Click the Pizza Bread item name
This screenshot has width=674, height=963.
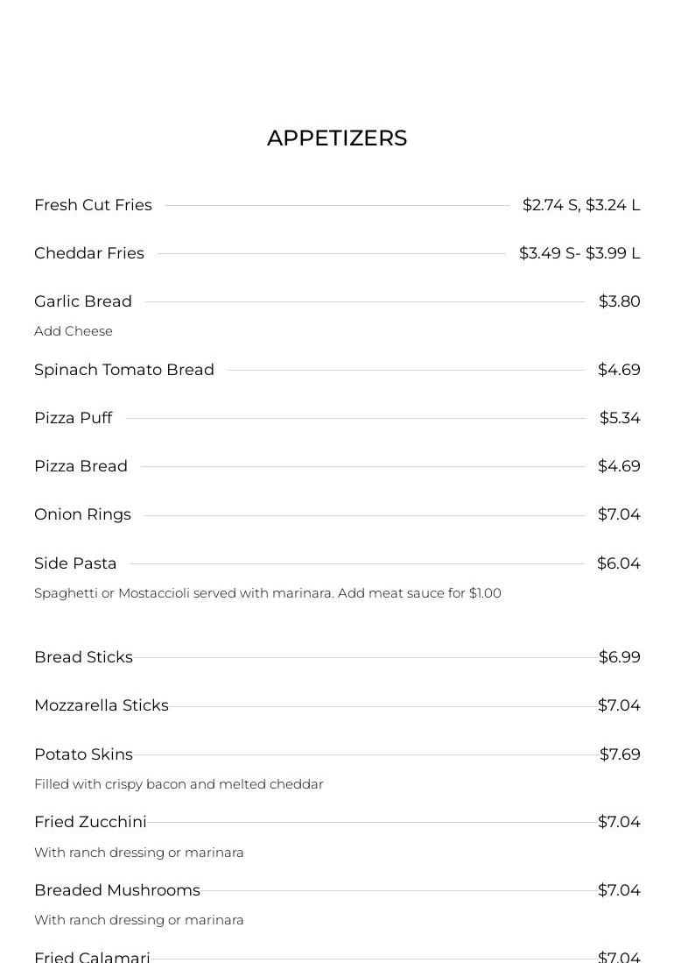tap(81, 466)
